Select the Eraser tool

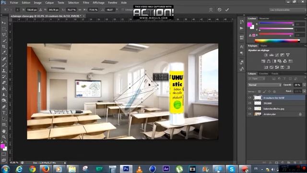pyautogui.click(x=4, y=83)
